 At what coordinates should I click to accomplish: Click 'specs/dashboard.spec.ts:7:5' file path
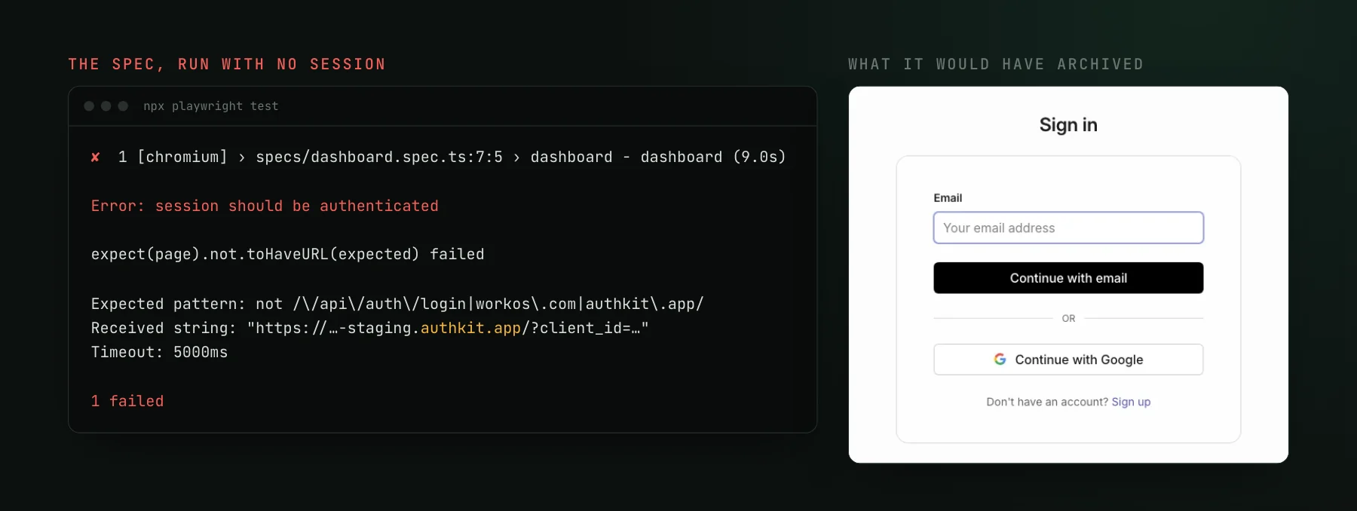tap(379, 157)
